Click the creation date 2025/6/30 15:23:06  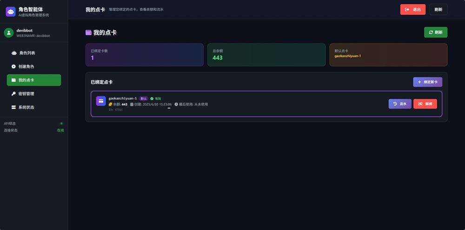[x=157, y=105]
